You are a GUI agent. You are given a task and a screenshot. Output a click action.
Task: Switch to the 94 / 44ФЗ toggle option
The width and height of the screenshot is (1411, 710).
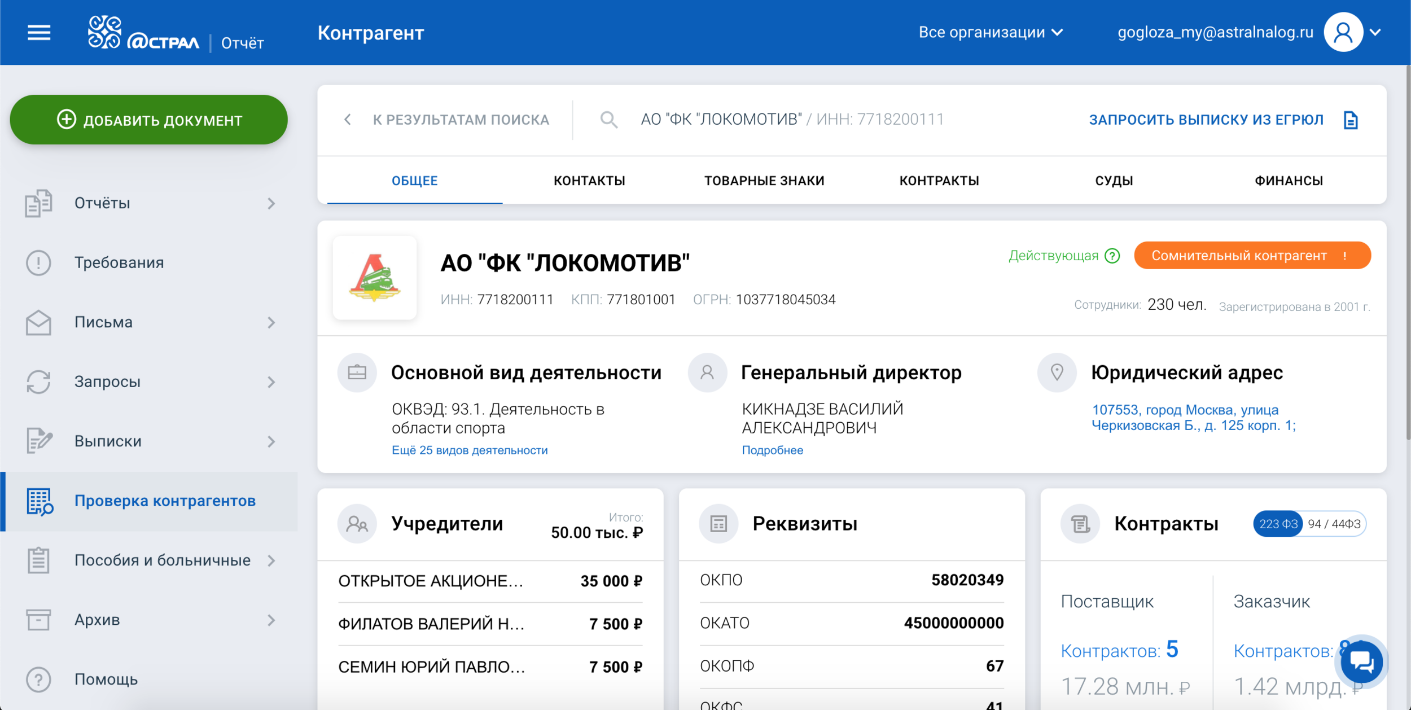pos(1334,524)
